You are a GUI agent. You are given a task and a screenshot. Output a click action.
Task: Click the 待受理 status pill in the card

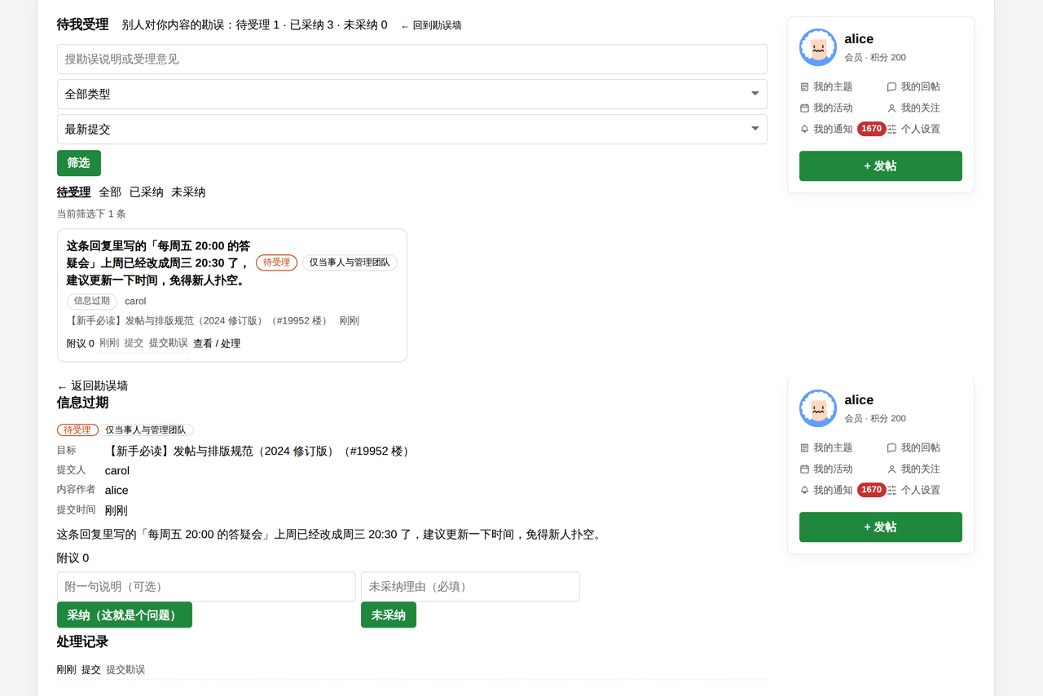[277, 262]
